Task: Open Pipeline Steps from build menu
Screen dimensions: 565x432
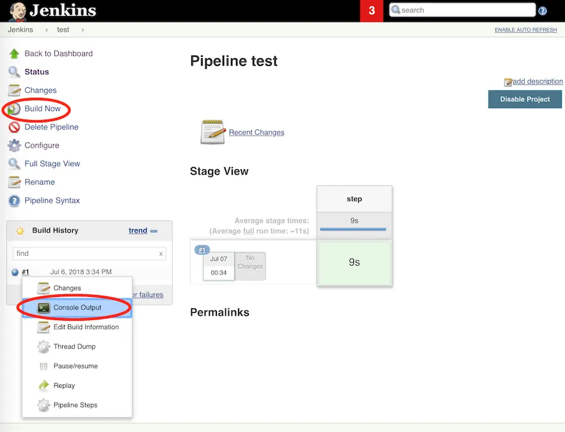Action: pos(77,405)
